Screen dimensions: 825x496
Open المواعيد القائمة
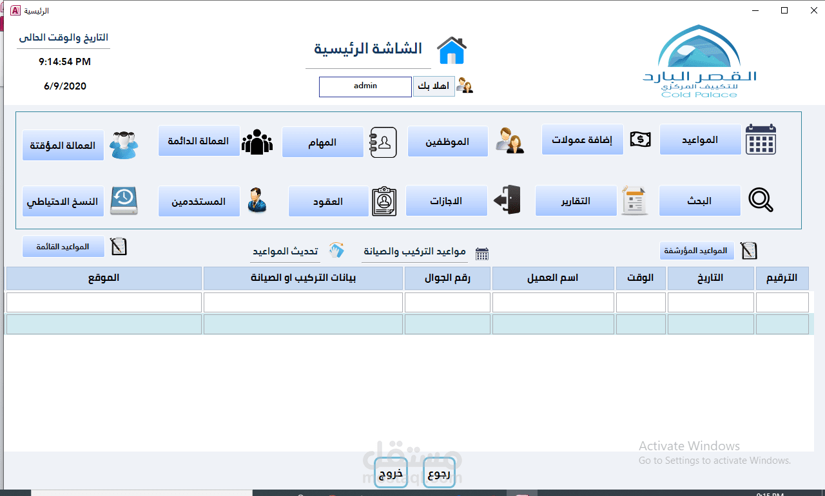[x=63, y=246]
